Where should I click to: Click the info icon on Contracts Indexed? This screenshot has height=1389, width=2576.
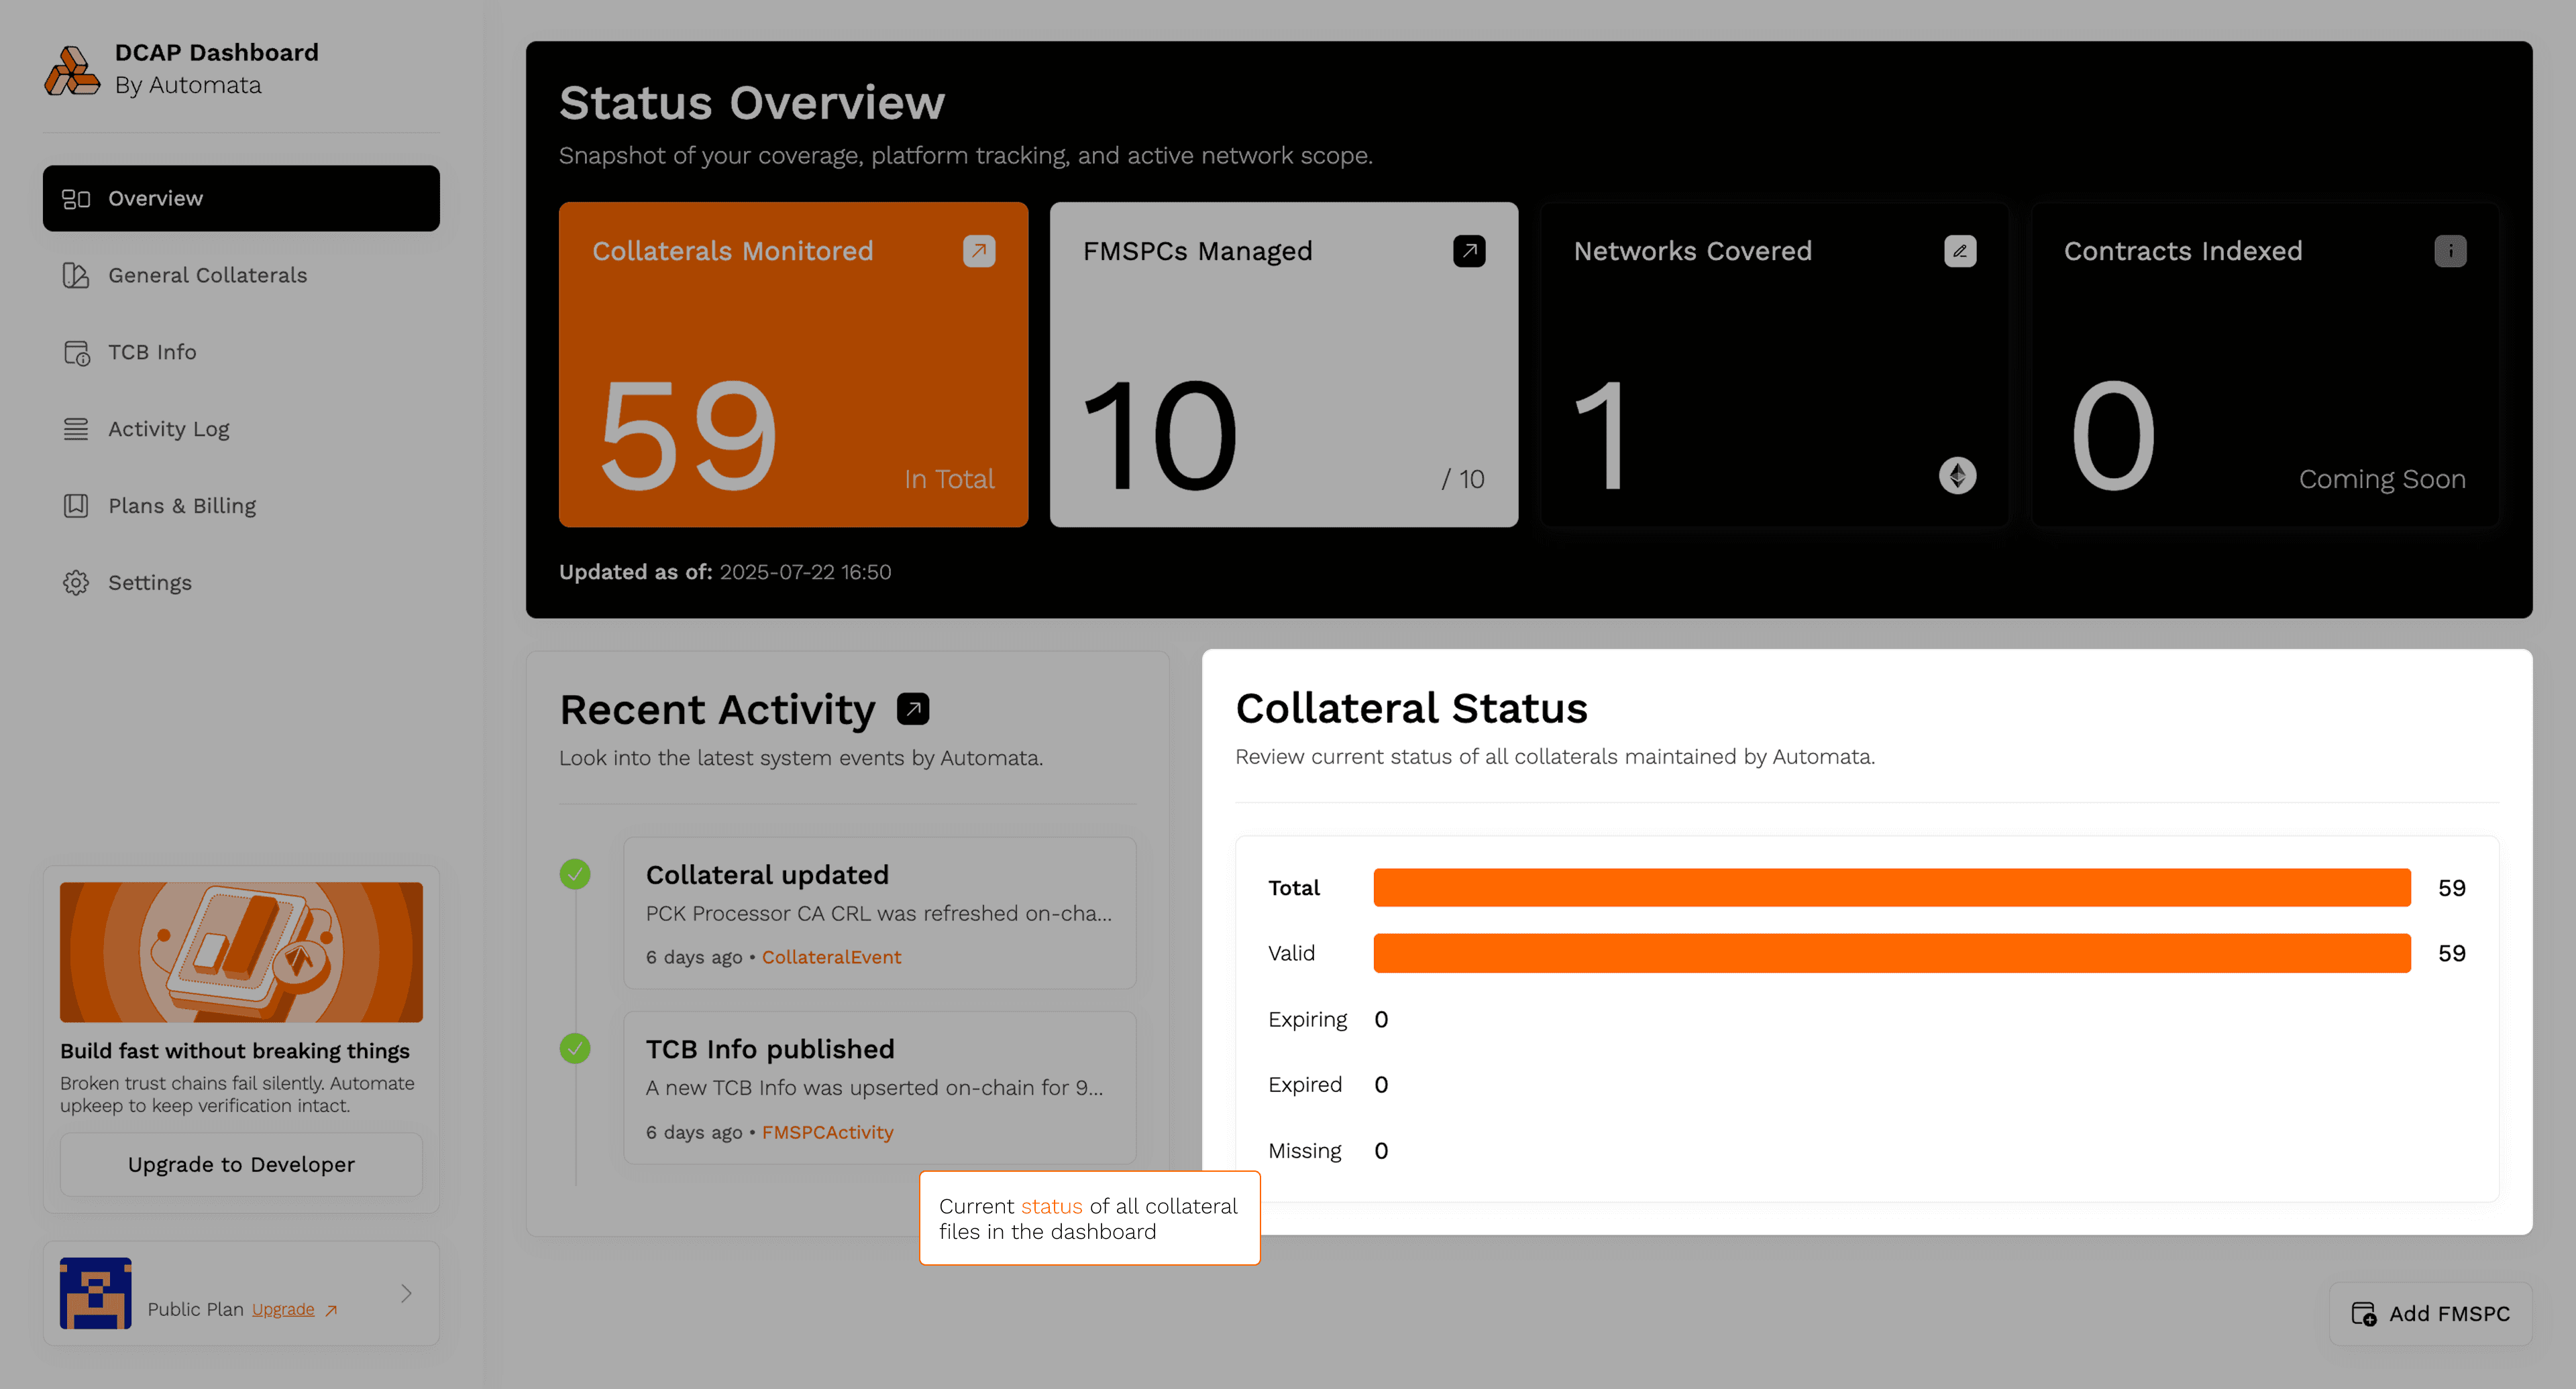tap(2451, 251)
